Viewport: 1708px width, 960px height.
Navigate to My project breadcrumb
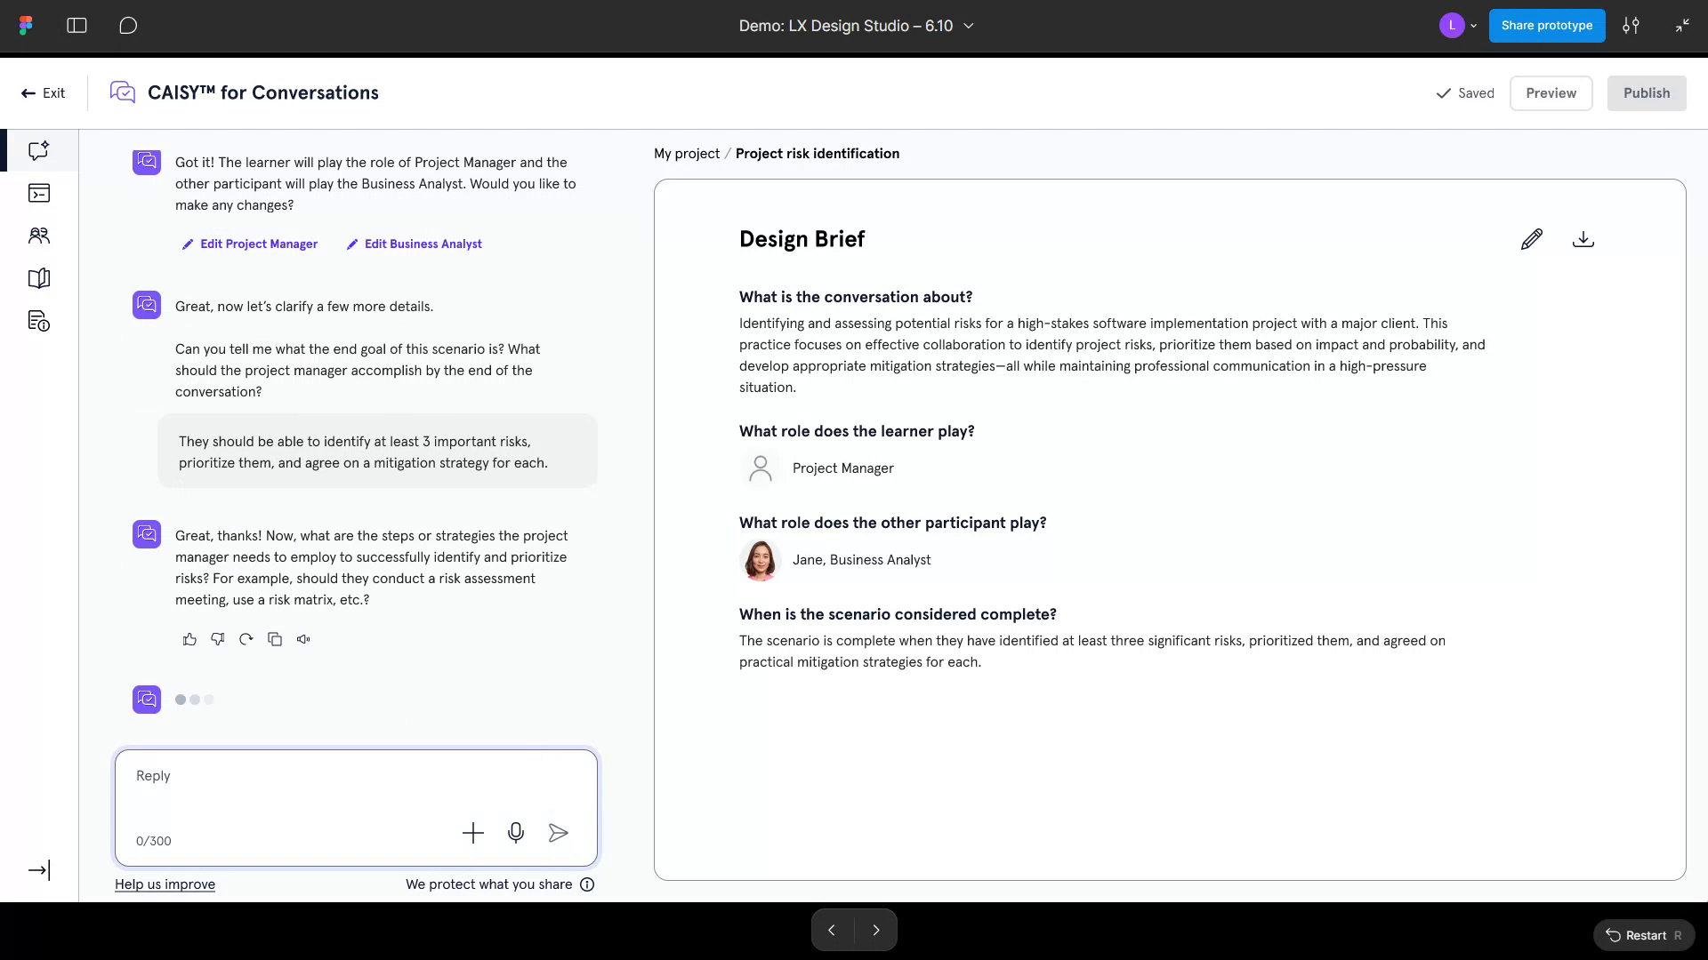tap(686, 153)
